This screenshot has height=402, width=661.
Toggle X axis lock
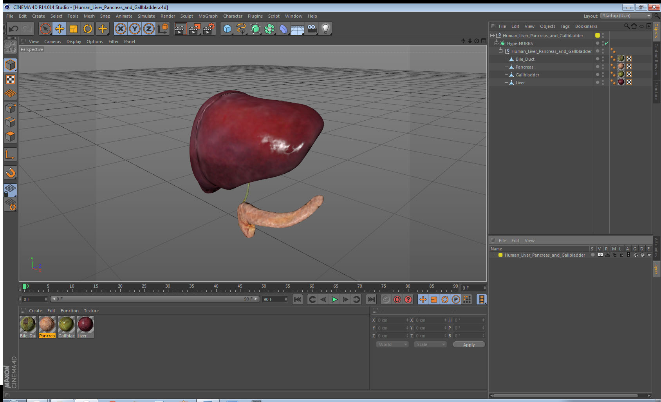(121, 29)
